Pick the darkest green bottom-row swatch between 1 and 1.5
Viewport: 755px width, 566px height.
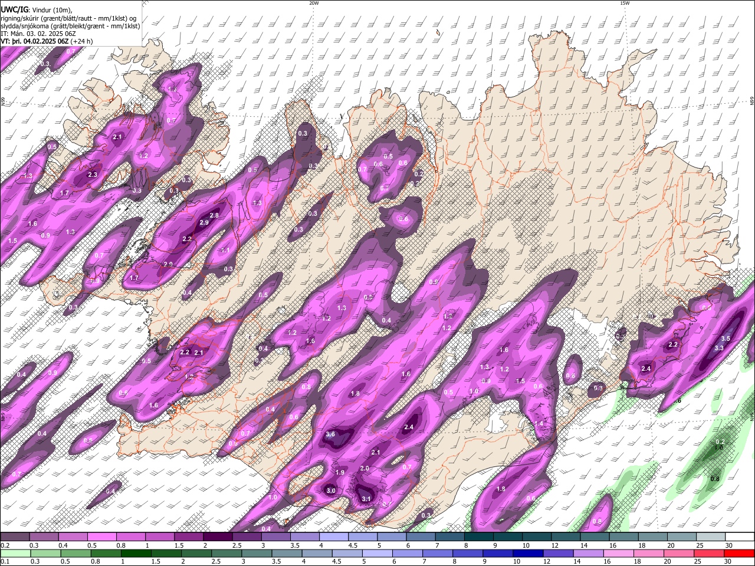136,553
